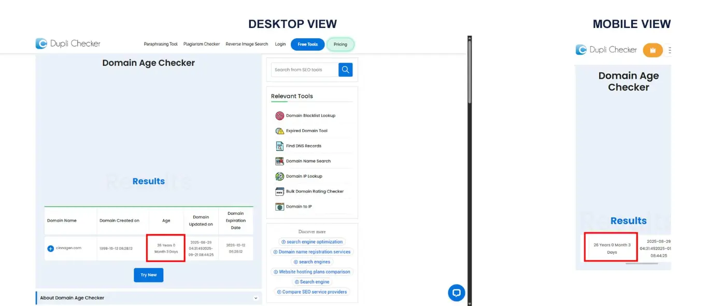710x306 pixels.
Task: Open the mobile view hamburger menu
Action: [x=669, y=50]
